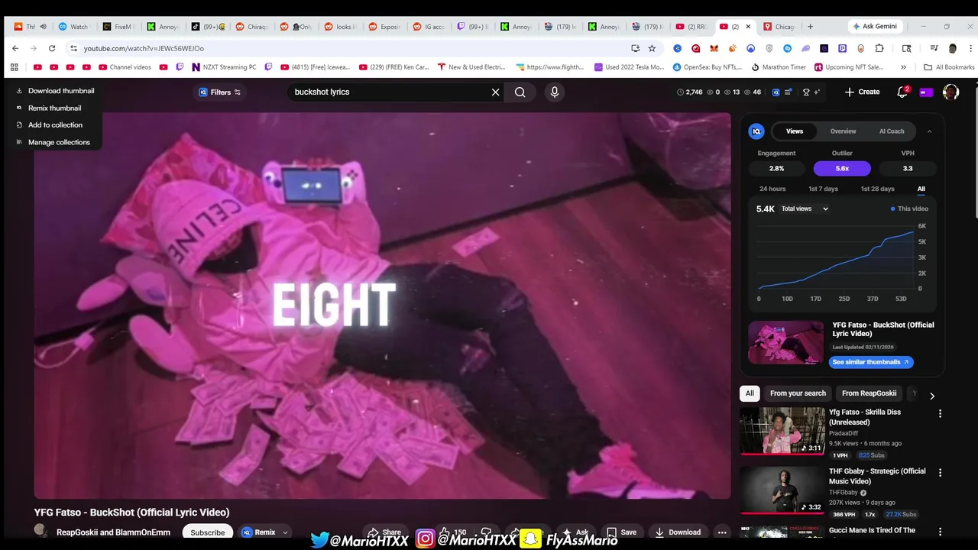The width and height of the screenshot is (978, 550).
Task: Open more actions ellipsis under video
Action: click(722, 532)
